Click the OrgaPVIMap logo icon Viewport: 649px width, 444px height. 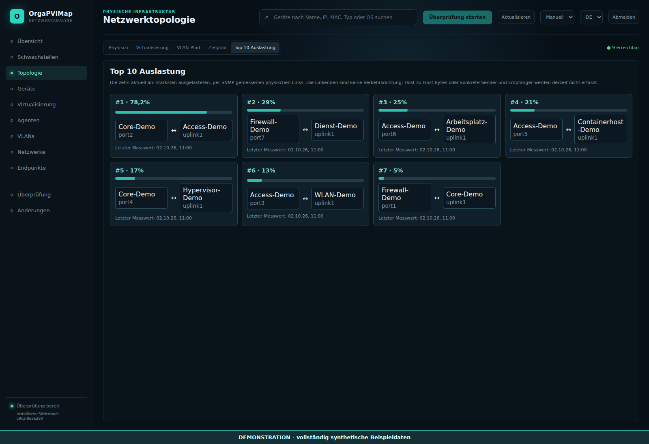(x=17, y=16)
